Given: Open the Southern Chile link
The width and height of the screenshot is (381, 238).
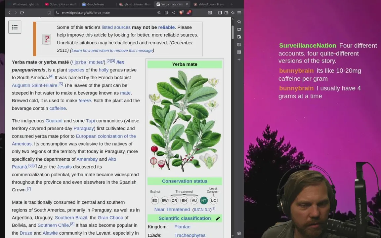Looking at the screenshot, I should [53, 225].
